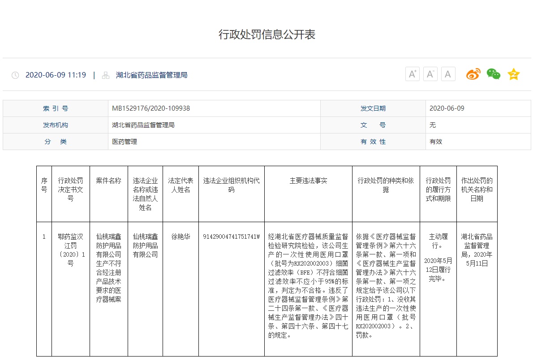Select company name 仙桃瑞鑫防护用品有限公司 in 违法企业 column
Screen dimensions: 533x361
coord(146,245)
